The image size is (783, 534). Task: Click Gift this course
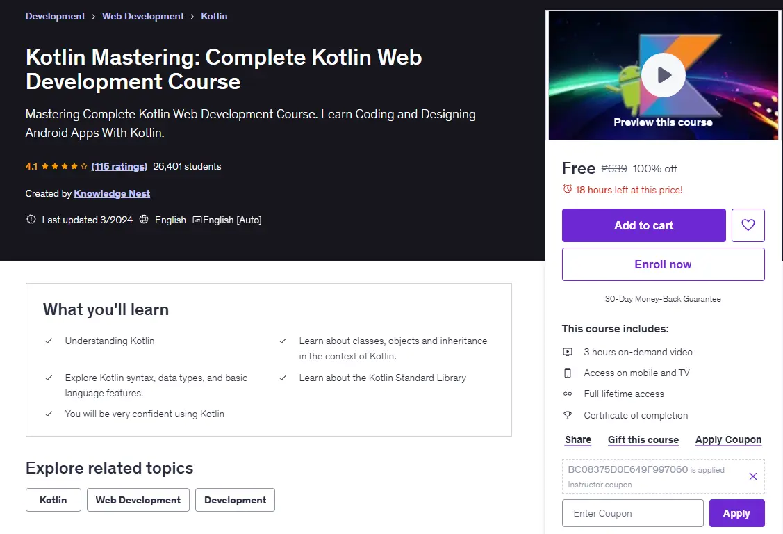tap(643, 439)
